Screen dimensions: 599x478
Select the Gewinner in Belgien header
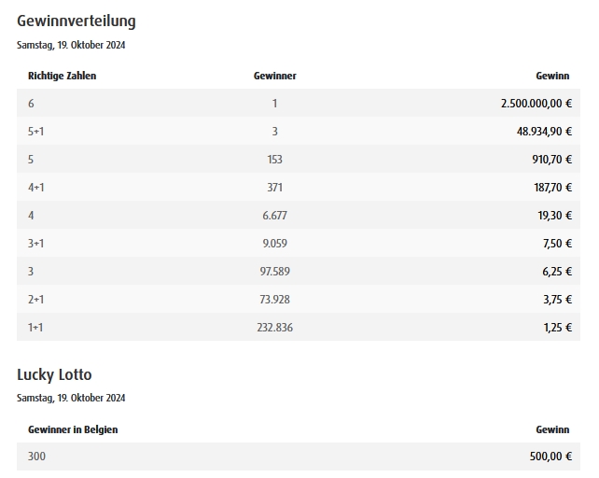click(73, 429)
